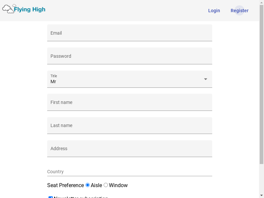This screenshot has height=198, width=264.
Task: Select the Aisle seat preference radio
Action: click(x=87, y=185)
